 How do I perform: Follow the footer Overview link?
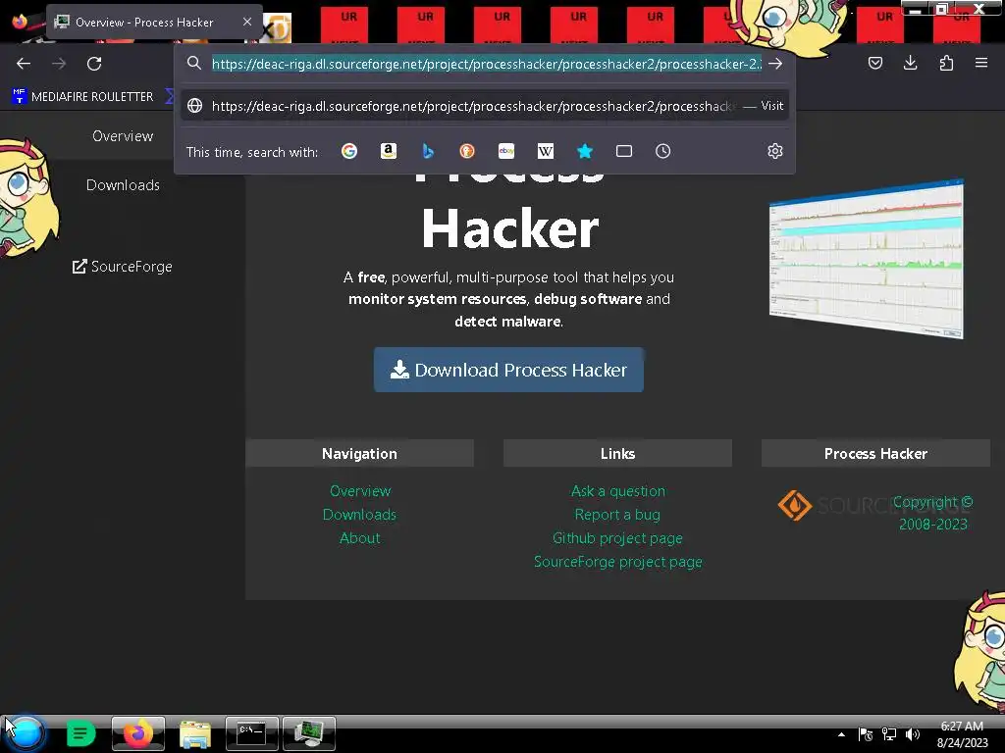click(x=359, y=491)
